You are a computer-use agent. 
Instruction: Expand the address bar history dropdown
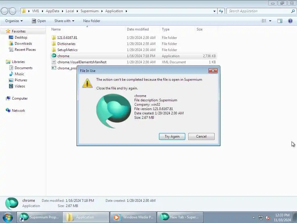click(x=214, y=11)
